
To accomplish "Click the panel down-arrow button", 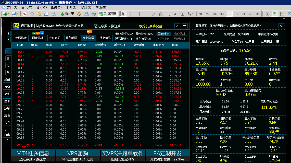I will click(x=8, y=39).
